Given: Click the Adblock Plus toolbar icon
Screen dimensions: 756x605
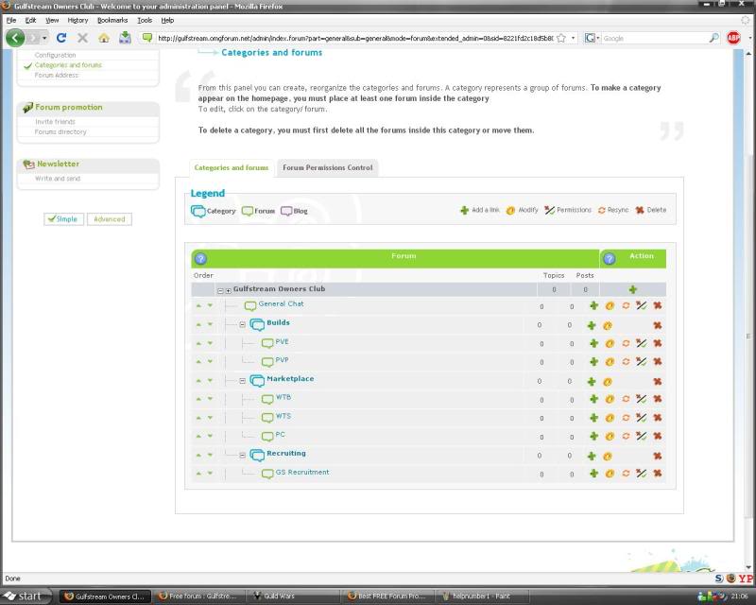Looking at the screenshot, I should click(734, 38).
